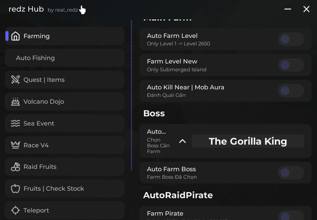This screenshot has width=317, height=220.
Task: Click 'Farm Boss Đã Chọn' description
Action: point(172,177)
